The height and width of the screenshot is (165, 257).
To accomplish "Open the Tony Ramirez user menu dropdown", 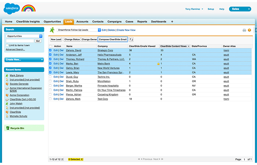I will pyautogui.click(x=194, y=9).
